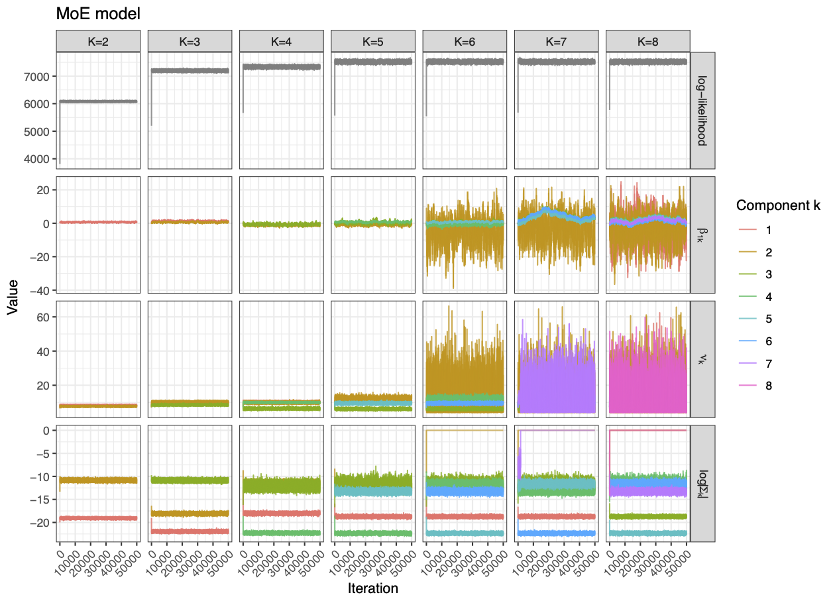835x603 pixels.
Task: Click pink legend key for component 8
Action: [748, 386]
